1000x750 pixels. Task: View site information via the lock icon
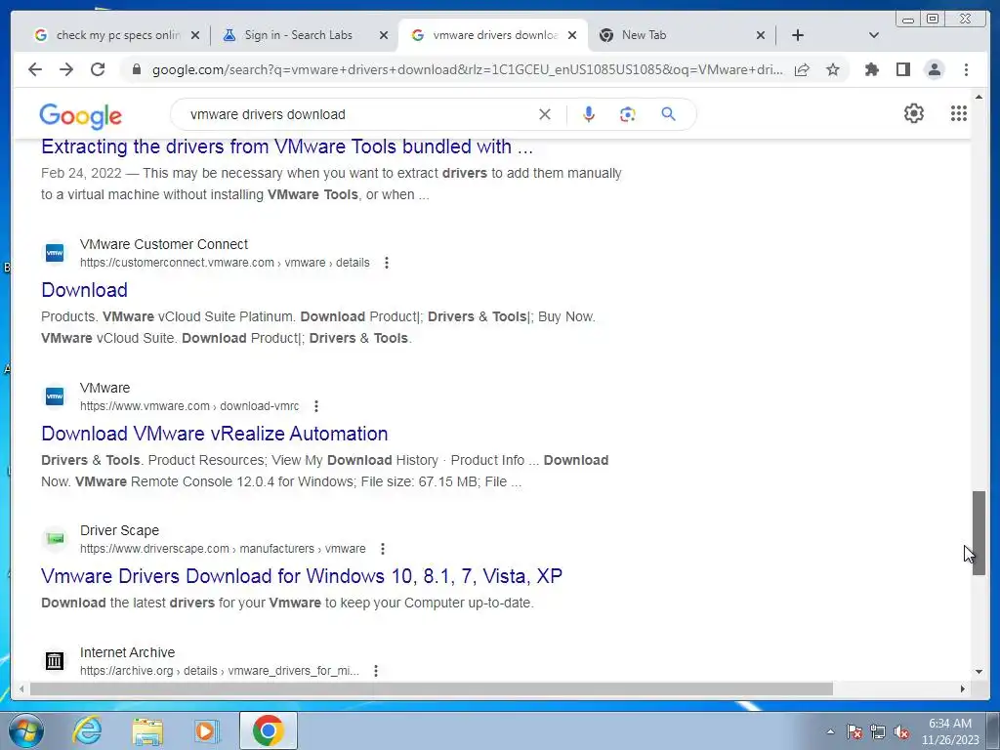point(136,69)
